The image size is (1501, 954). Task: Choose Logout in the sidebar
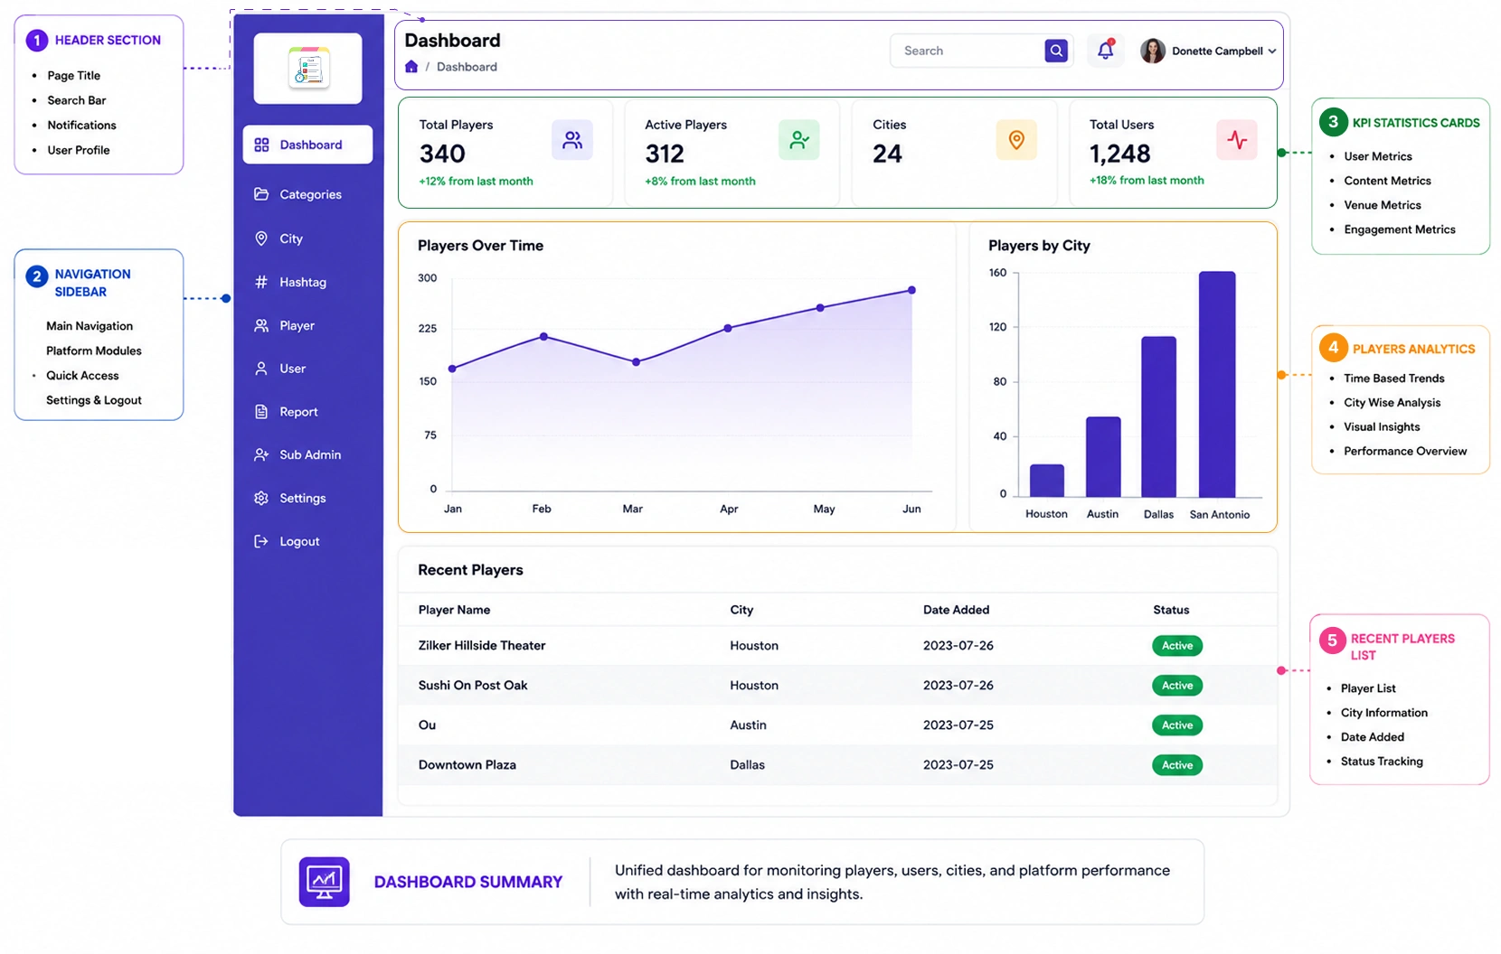(307, 541)
